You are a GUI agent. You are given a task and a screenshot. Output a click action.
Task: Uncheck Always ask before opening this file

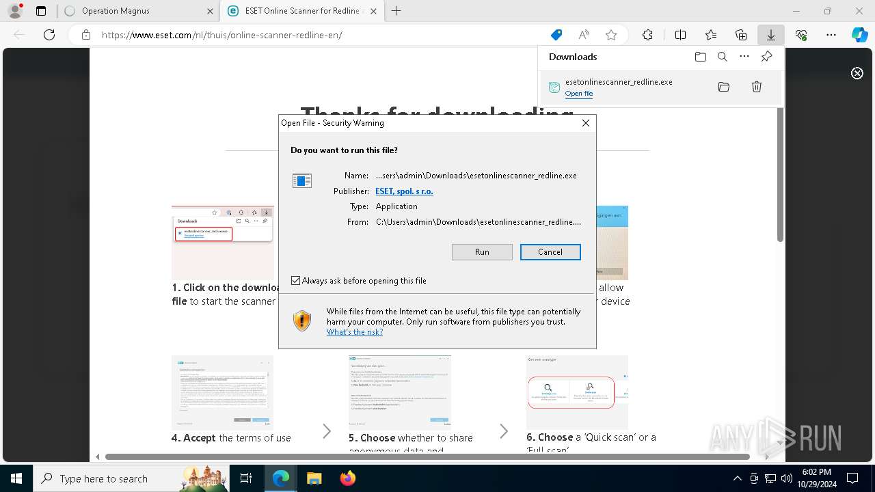pos(296,281)
